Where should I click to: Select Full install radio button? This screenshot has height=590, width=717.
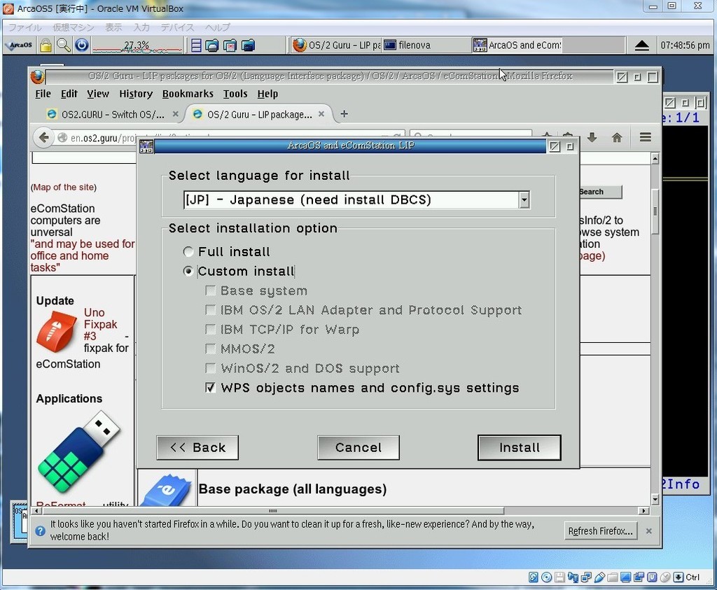point(188,252)
